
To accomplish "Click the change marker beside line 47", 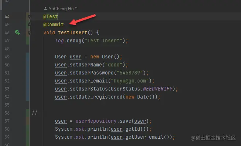I will coord(28,41).
